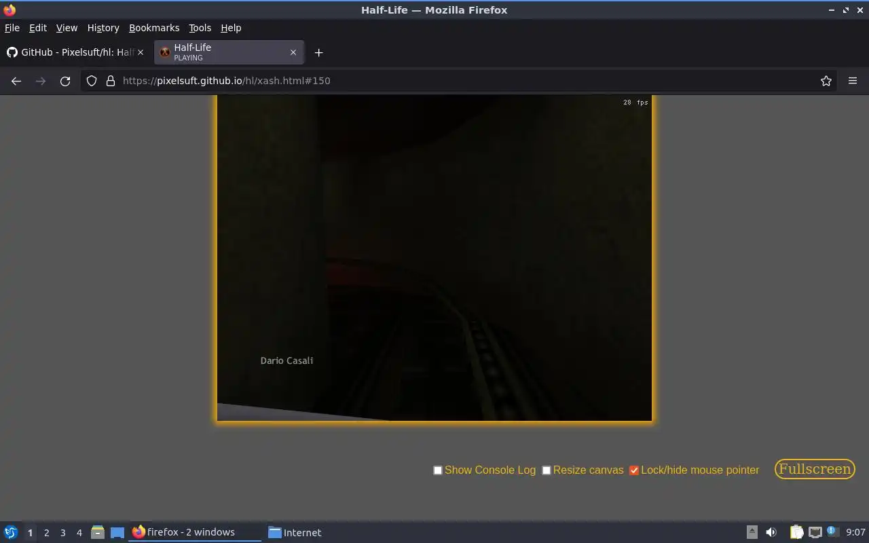This screenshot has width=869, height=543.
Task: Open the History menu
Action: [103, 28]
